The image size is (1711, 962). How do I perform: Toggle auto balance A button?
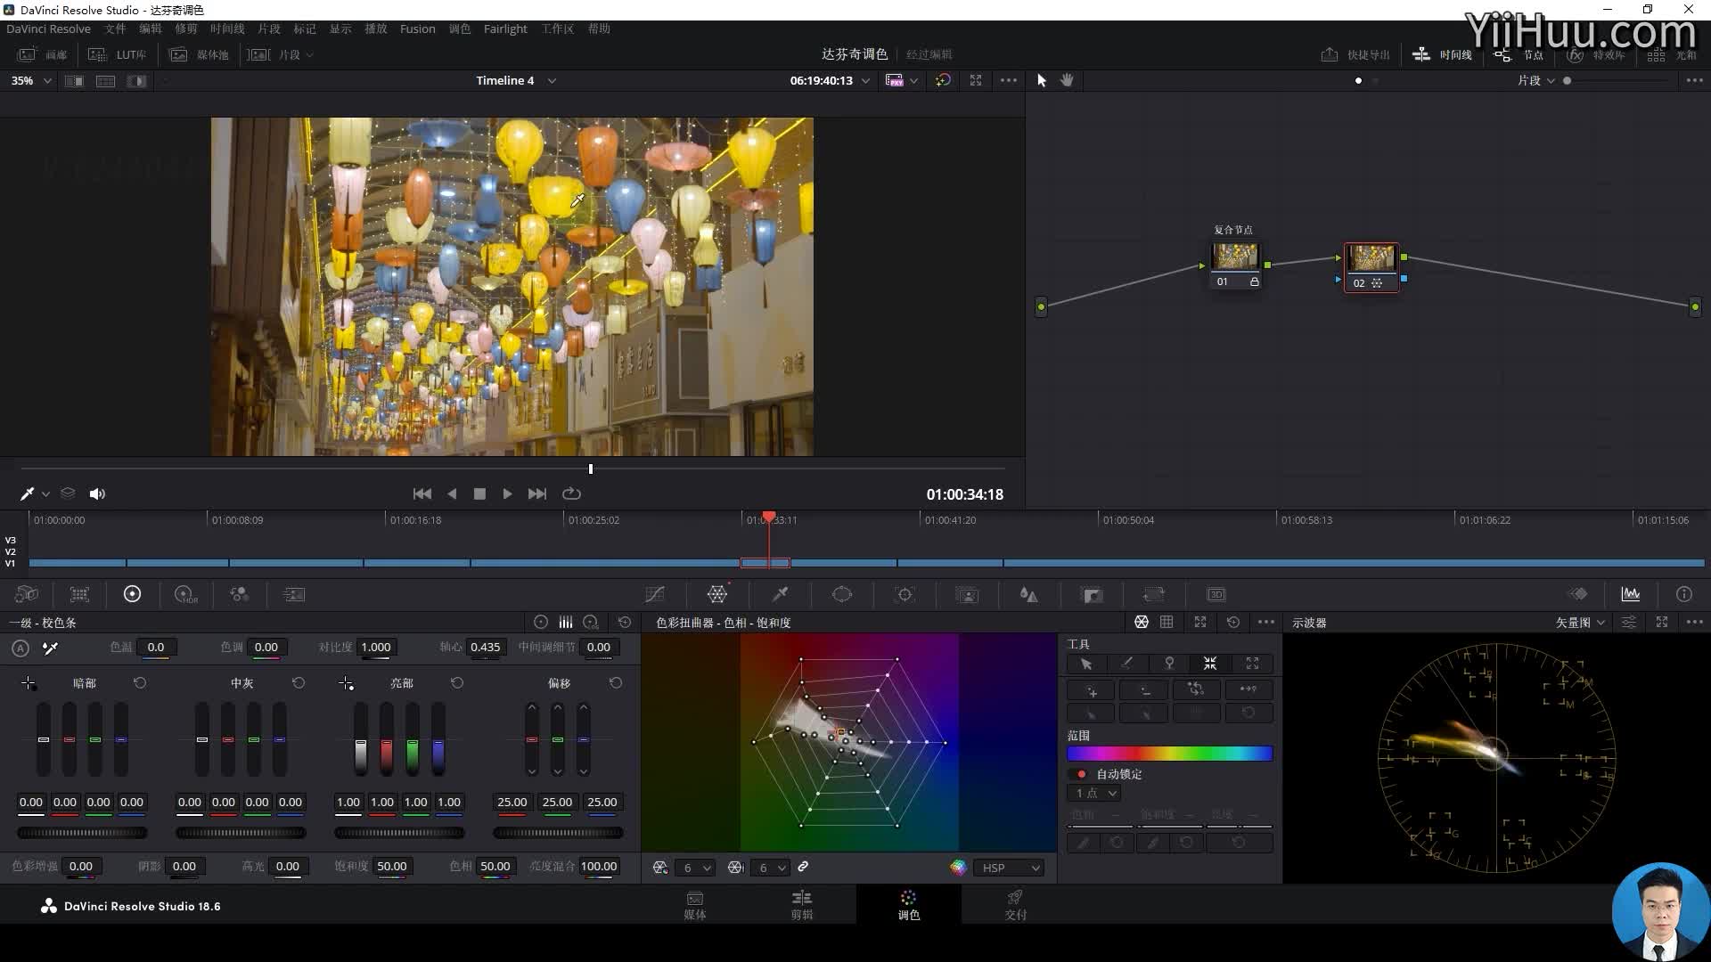(20, 648)
